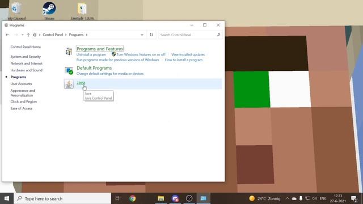Click Programs in the breadcrumb

point(76,35)
